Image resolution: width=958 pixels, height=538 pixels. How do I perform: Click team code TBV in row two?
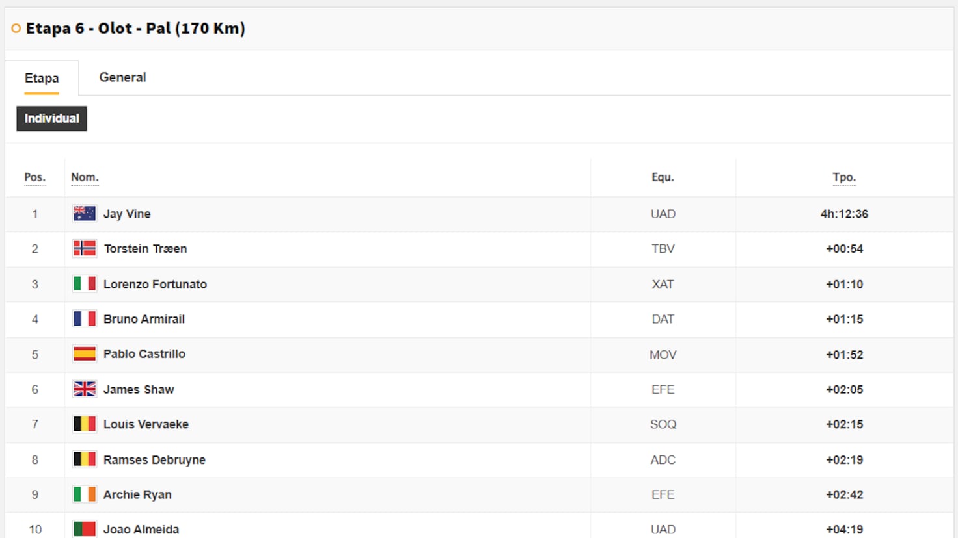pos(663,249)
